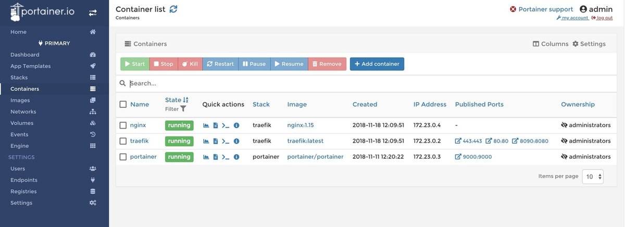Viewport: 625px width, 227px height.
Task: Refresh the container list with the reload icon
Action: click(x=173, y=9)
